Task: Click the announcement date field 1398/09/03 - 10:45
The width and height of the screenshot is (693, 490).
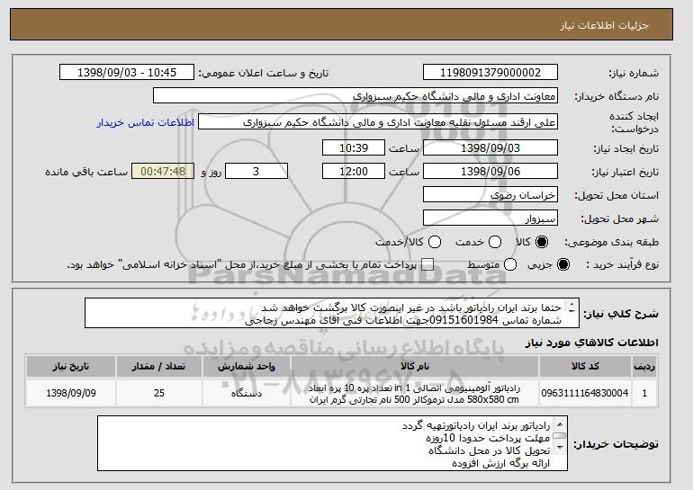Action: [127, 73]
